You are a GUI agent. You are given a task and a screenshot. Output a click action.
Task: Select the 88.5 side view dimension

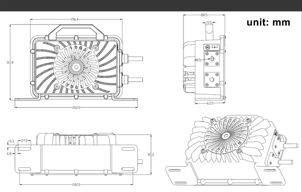point(204,15)
